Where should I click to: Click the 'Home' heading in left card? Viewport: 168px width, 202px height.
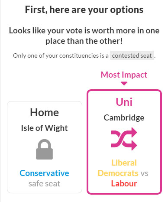pyautogui.click(x=44, y=112)
